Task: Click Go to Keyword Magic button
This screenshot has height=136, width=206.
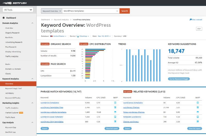Action: click(x=179, y=79)
